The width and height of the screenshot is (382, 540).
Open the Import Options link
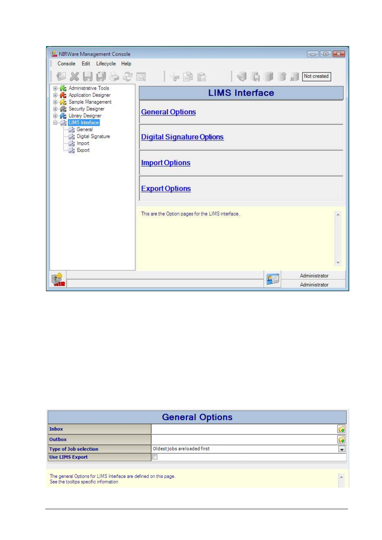tap(166, 163)
